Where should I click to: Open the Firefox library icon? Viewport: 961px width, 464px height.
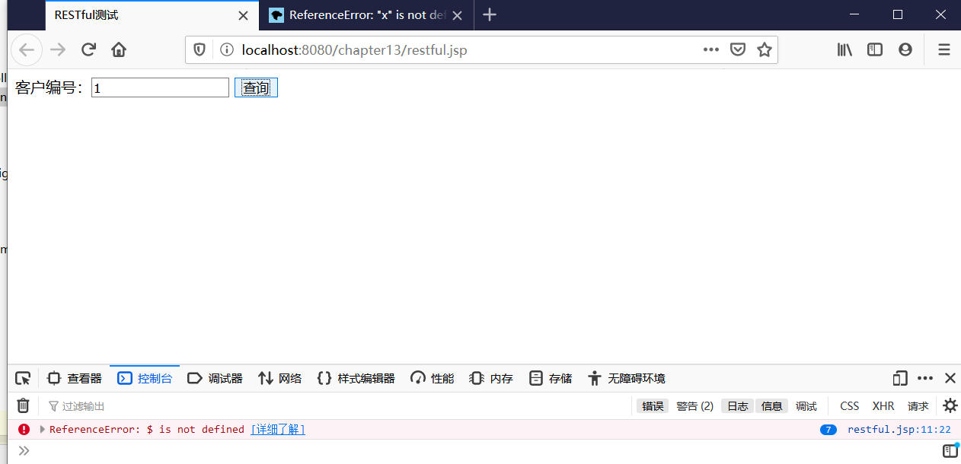point(844,49)
